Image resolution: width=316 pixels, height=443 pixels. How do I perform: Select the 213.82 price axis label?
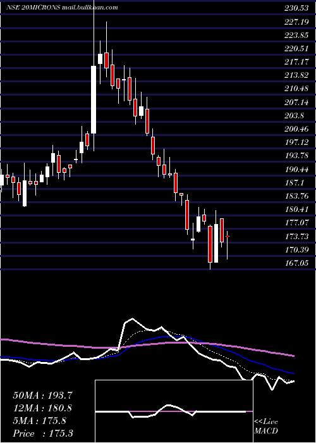(x=296, y=75)
